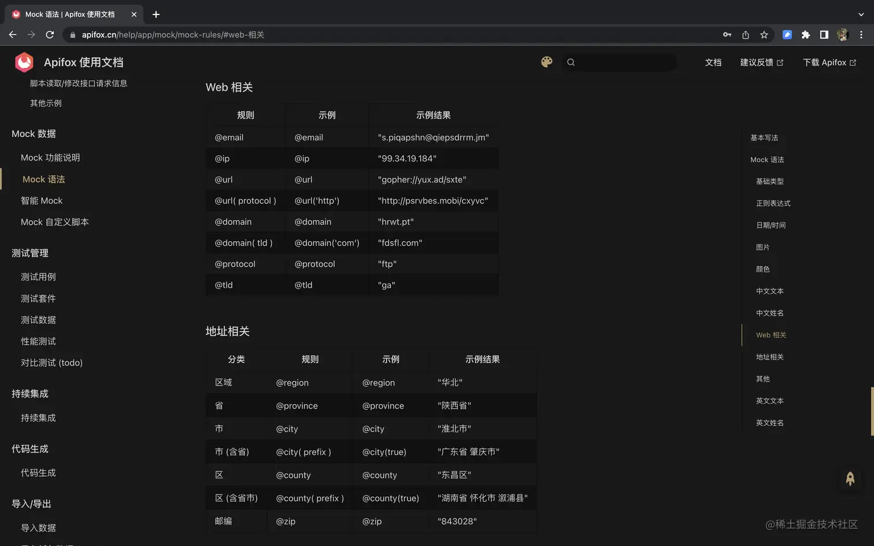Viewport: 874px width, 546px height.
Task: Bookmark this page with the star icon
Action: click(764, 35)
